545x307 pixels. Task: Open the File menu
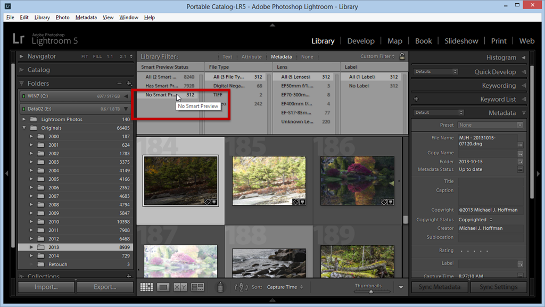tap(10, 18)
